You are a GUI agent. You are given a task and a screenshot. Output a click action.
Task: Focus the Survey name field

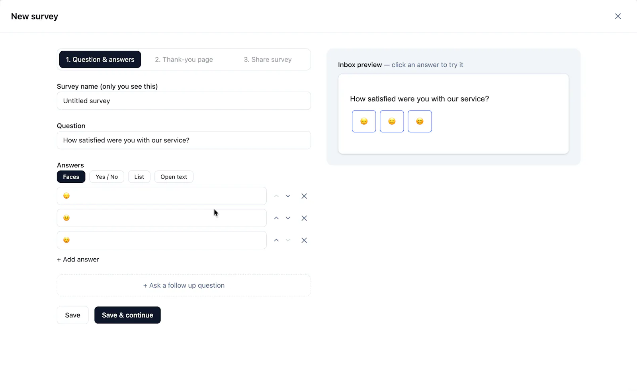pyautogui.click(x=184, y=101)
